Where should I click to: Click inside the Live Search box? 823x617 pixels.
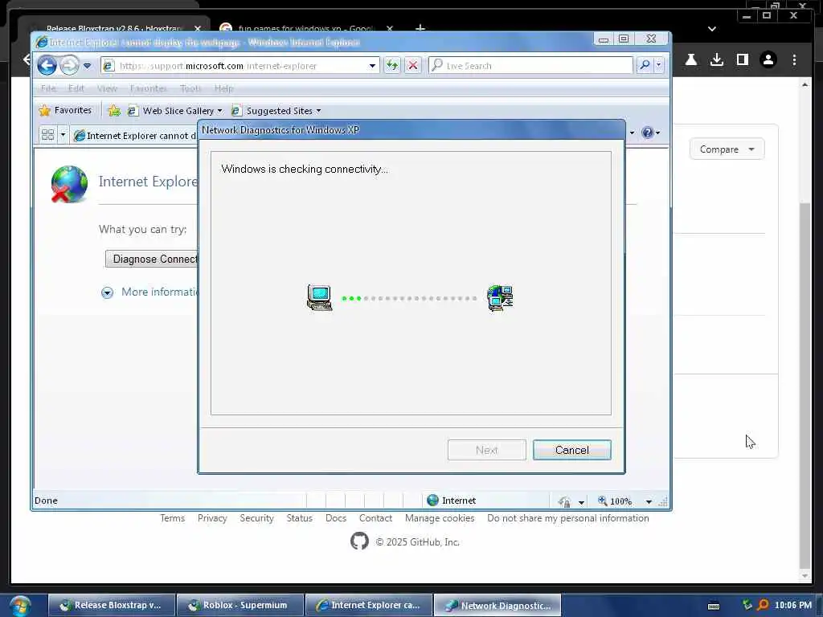click(530, 66)
